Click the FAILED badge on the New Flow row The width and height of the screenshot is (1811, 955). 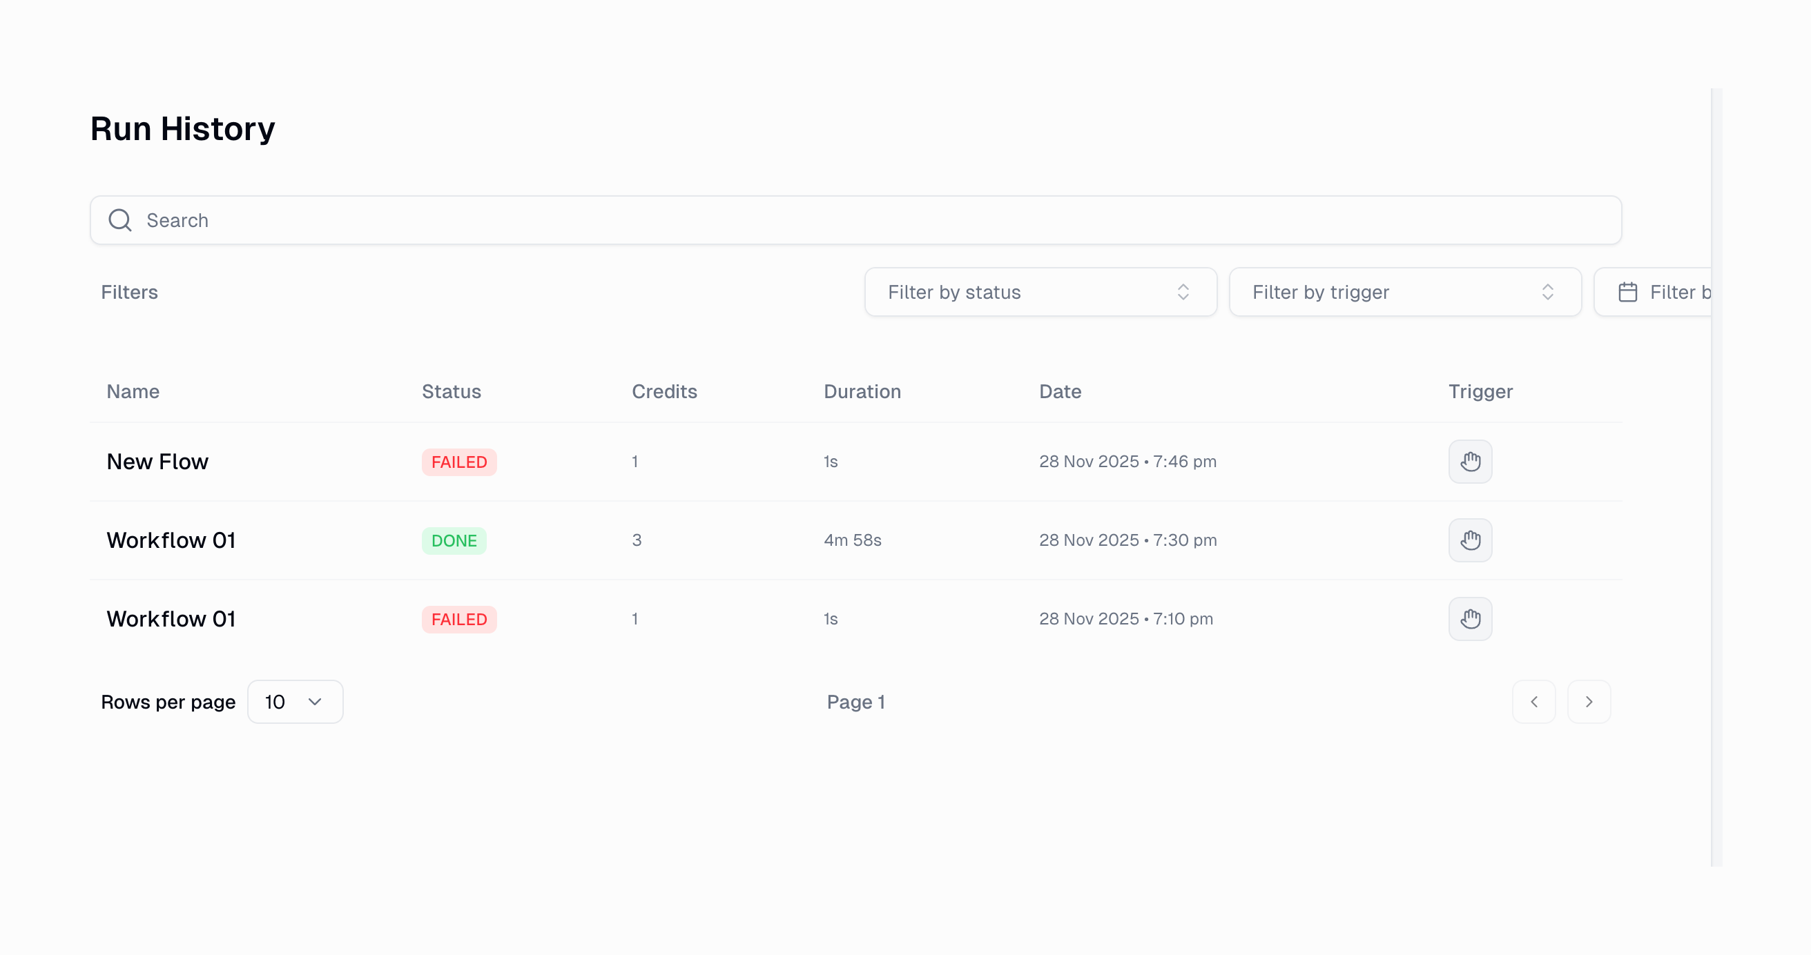point(459,462)
